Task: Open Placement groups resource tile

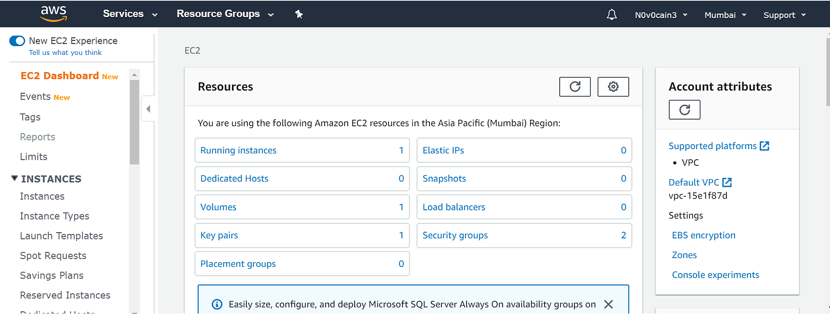Action: 302,264
